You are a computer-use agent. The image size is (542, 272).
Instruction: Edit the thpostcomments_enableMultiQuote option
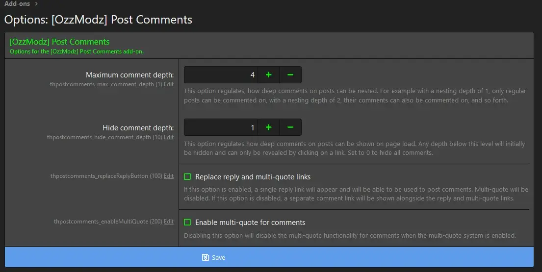click(x=169, y=222)
